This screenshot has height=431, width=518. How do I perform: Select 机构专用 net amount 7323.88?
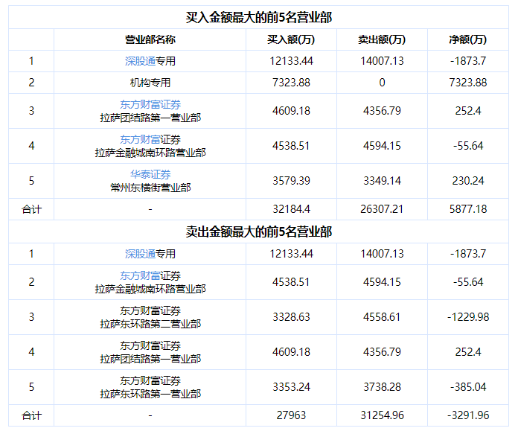(x=468, y=83)
